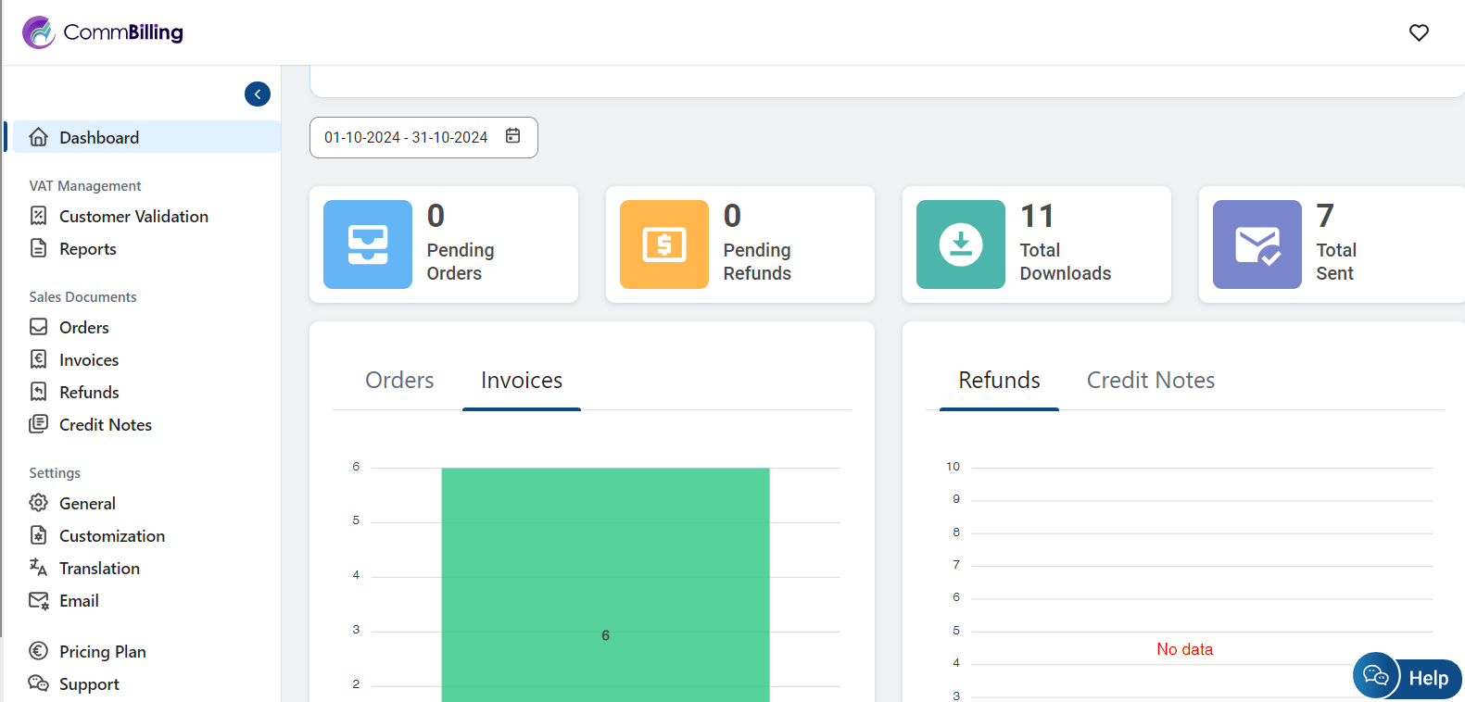The width and height of the screenshot is (1465, 702).
Task: Click the CommBilling logo
Action: (103, 32)
